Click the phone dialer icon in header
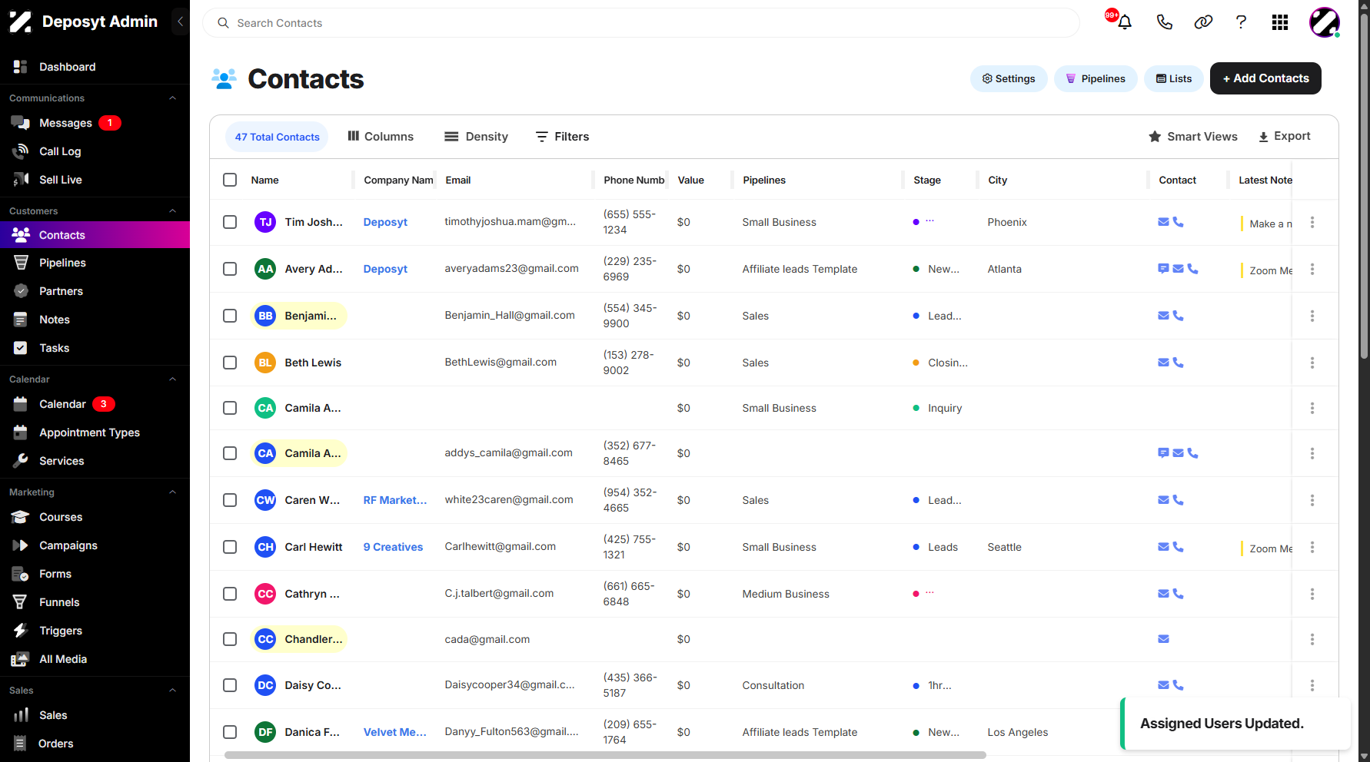Screen dimensions: 1370x762 (x=1164, y=22)
